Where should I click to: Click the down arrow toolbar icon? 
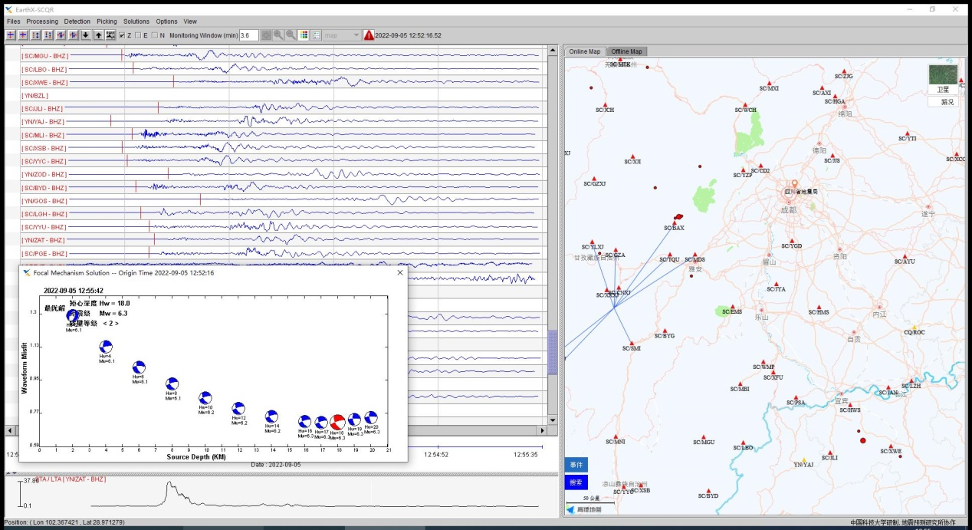click(x=86, y=35)
